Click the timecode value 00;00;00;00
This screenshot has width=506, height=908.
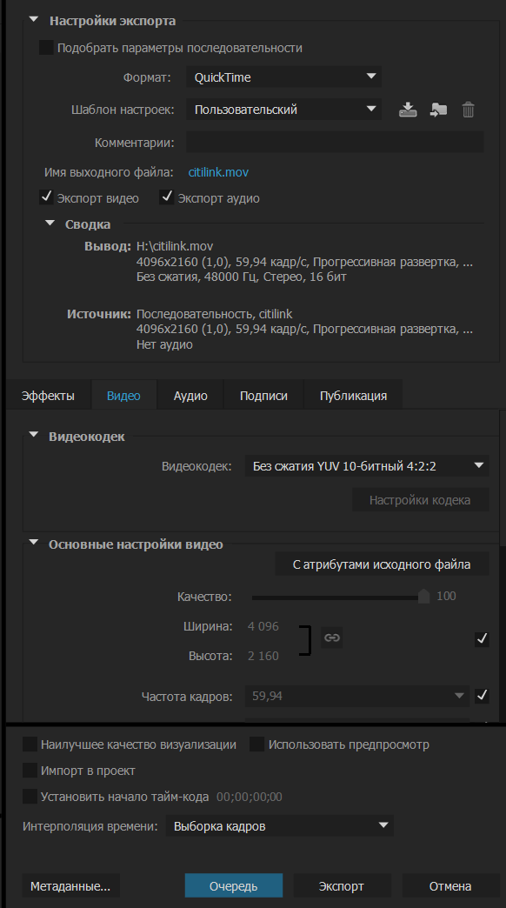[x=250, y=797]
